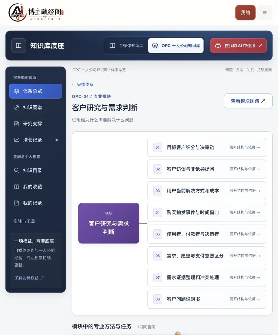The height and width of the screenshot is (335, 278).
Task: Expand 展开结构与依据 for 目标客户细分与决策链
Action: [245, 147]
